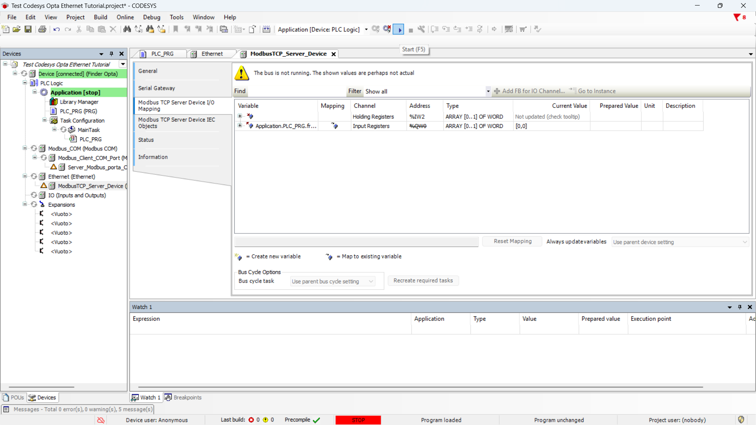The image size is (756, 425).
Task: Collapse the Expansions tree node
Action: click(x=25, y=204)
